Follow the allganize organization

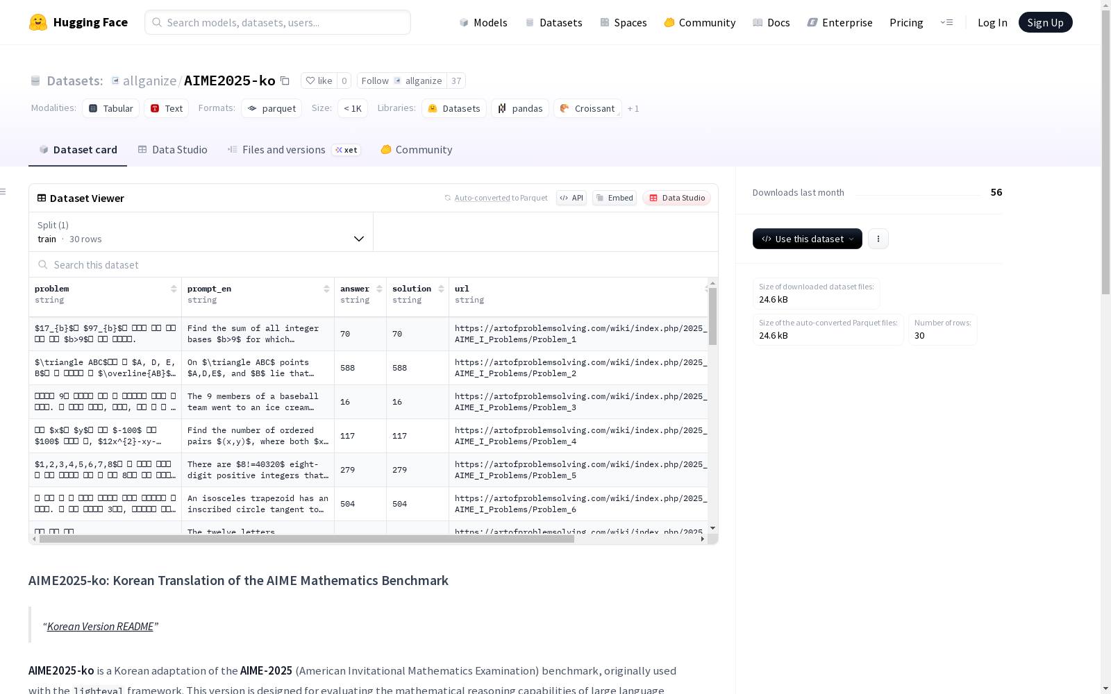click(x=402, y=81)
